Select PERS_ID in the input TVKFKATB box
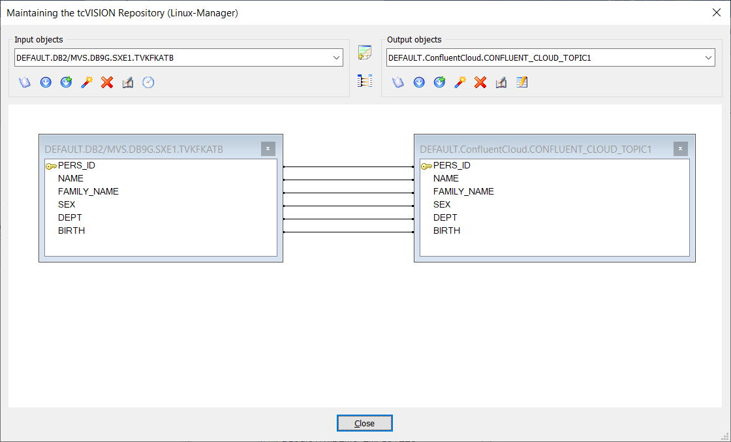 pyautogui.click(x=76, y=166)
